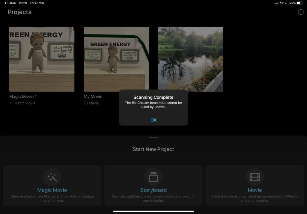Tap the Magic Movie wand icon
Viewport: 307px width, 214px height.
click(x=52, y=177)
